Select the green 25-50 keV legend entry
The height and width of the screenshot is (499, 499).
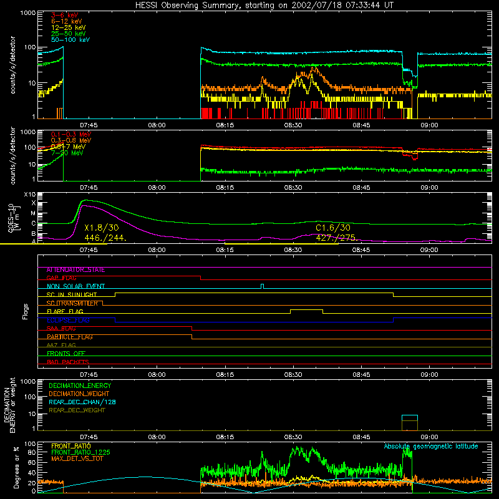68,34
